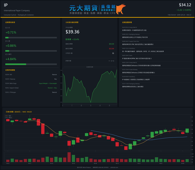Click the +0.86% performance value
The image size is (195, 170).
coord(11,46)
